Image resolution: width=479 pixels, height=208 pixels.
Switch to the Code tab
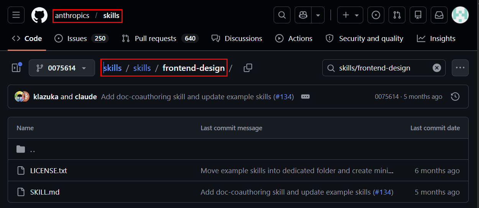pyautogui.click(x=27, y=38)
